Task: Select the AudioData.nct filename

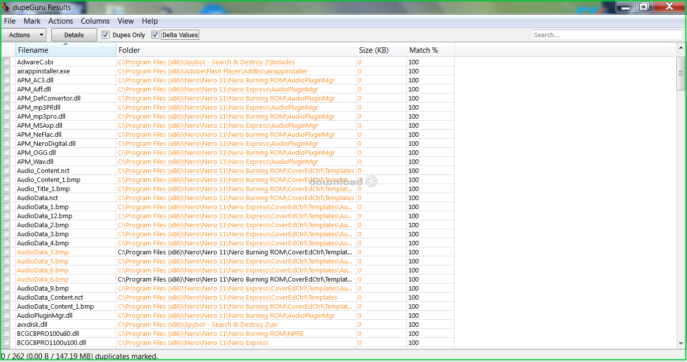Action: coord(38,198)
